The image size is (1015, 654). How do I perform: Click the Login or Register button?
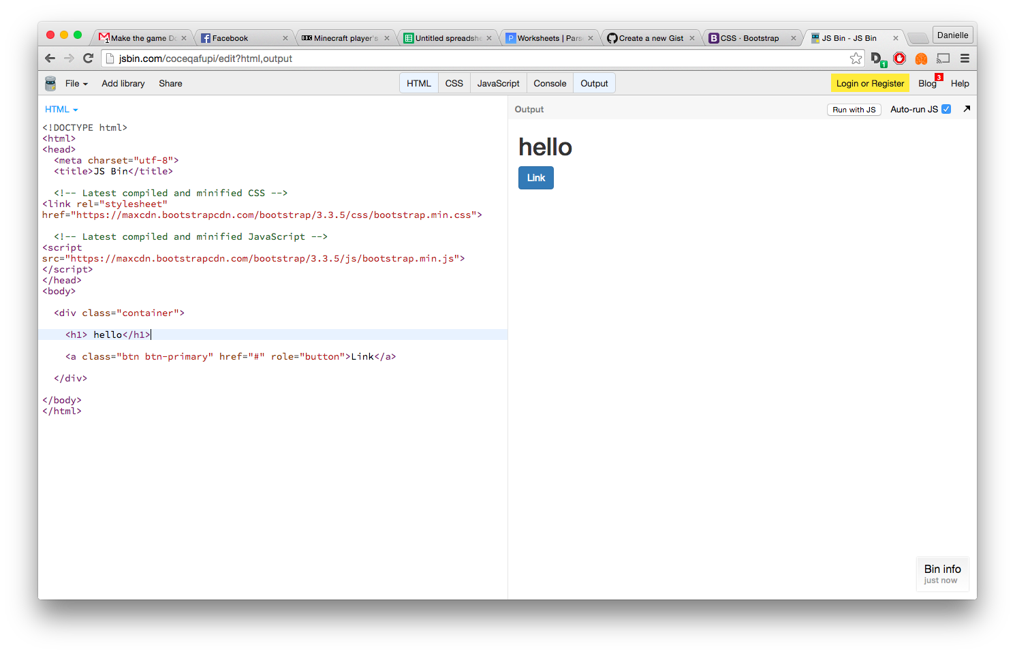point(870,83)
